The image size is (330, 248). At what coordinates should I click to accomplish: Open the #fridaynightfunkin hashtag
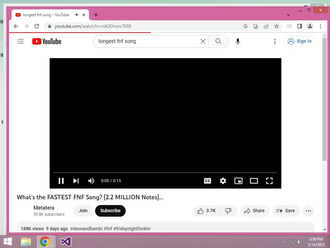pyautogui.click(x=132, y=229)
